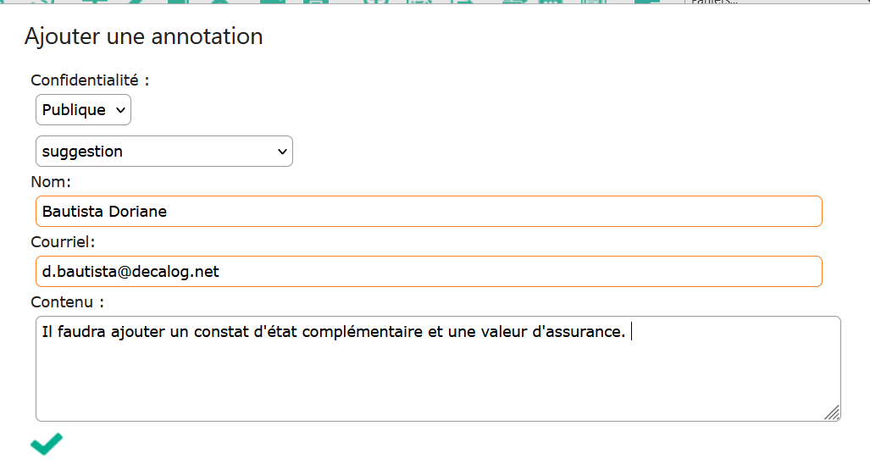The height and width of the screenshot is (464, 870).
Task: Click the Contenu label
Action: [x=67, y=302]
